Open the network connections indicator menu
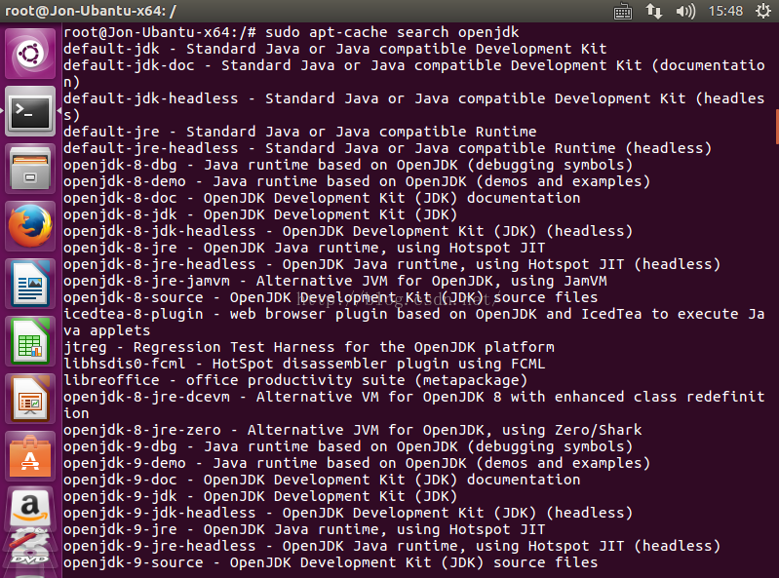Screen dimensions: 779x578 pos(654,12)
